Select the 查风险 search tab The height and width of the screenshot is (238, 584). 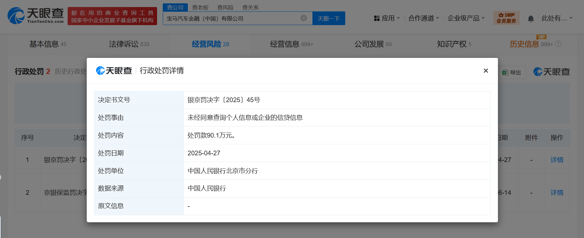click(225, 7)
